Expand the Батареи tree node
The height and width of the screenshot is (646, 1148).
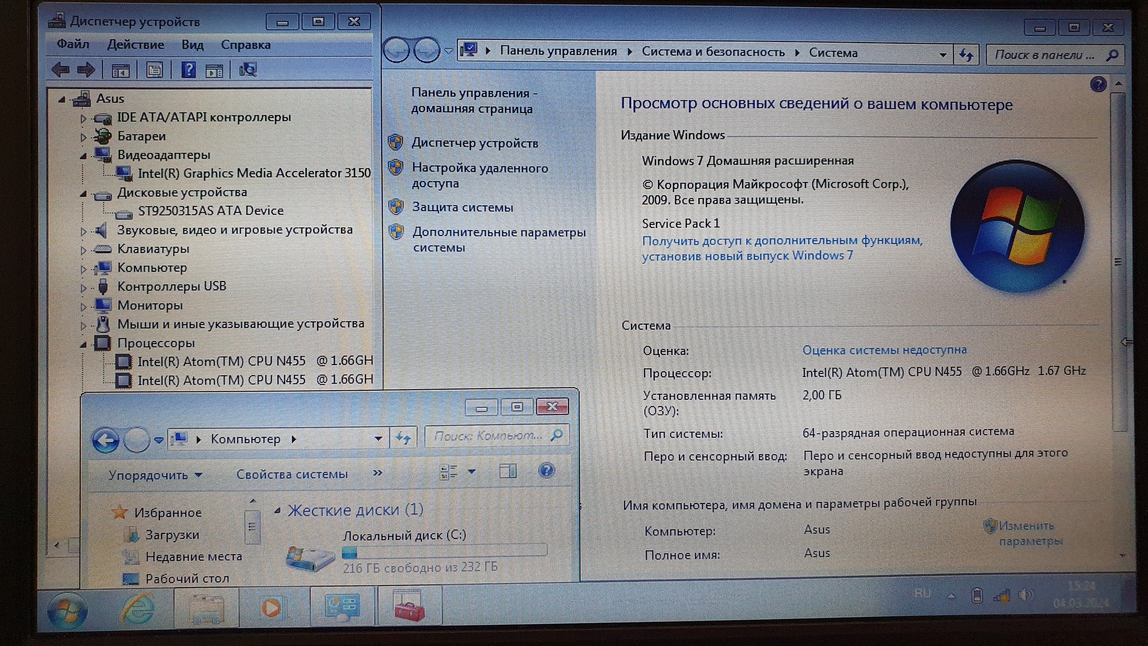point(84,136)
